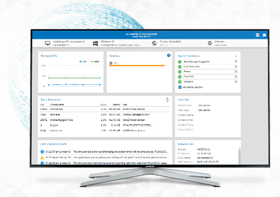280x197 pixels.
Task: Click the MAC Address value in Network Info
Action: coord(208,162)
